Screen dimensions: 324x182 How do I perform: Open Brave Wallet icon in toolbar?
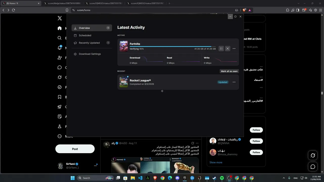point(304,10)
